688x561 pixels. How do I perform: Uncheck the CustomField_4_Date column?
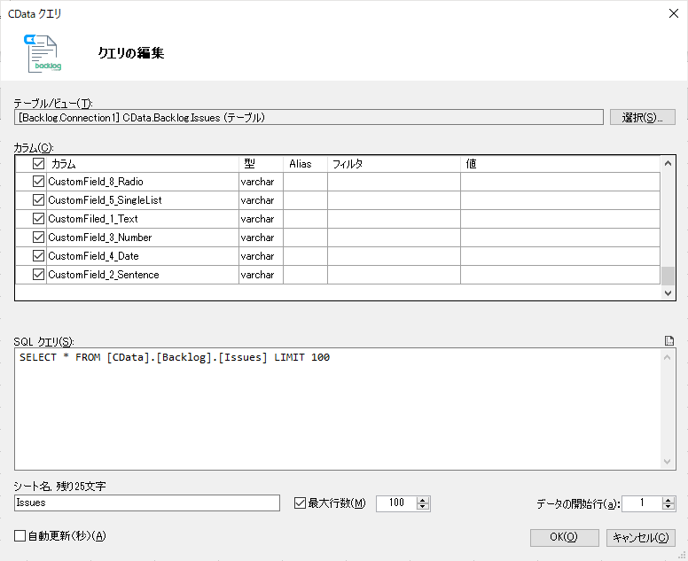[x=39, y=256]
